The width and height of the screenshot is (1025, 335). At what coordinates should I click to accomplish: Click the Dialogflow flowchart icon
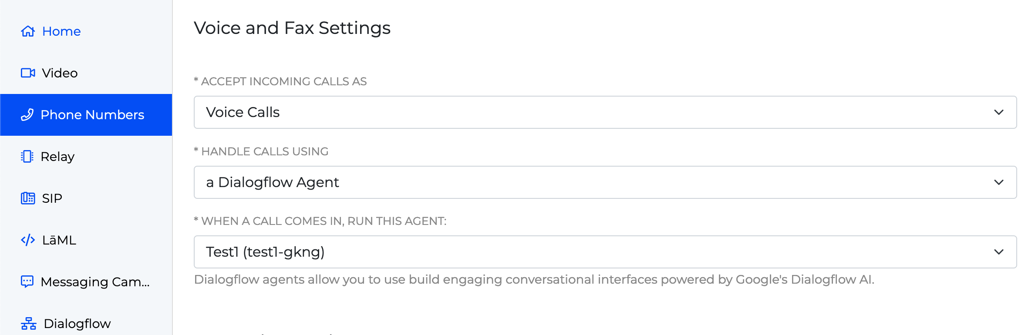tap(28, 323)
